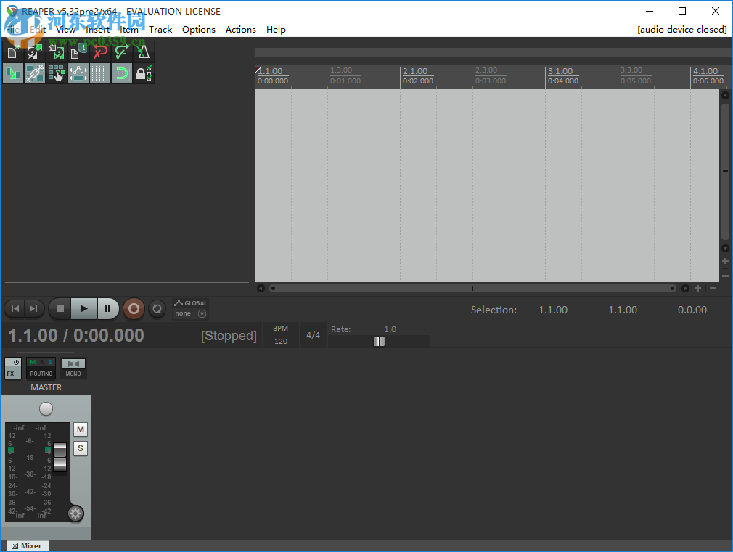
Task: Open the Track menu
Action: [x=160, y=30]
